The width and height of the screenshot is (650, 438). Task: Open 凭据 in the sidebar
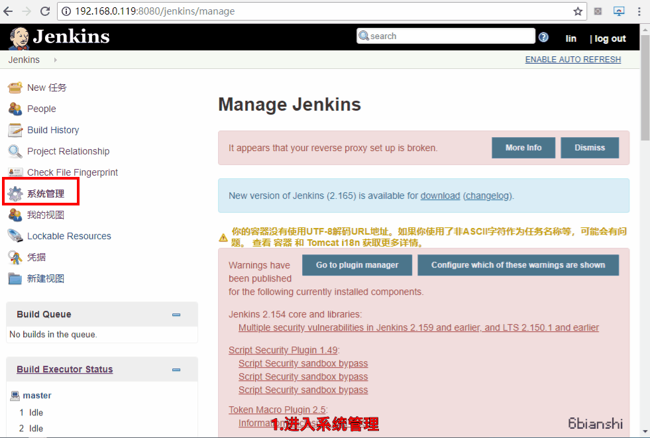click(x=36, y=257)
